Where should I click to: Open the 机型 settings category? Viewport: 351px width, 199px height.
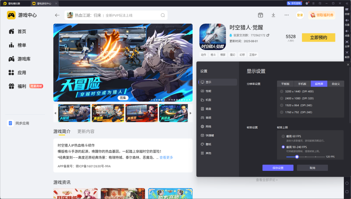click(x=218, y=100)
